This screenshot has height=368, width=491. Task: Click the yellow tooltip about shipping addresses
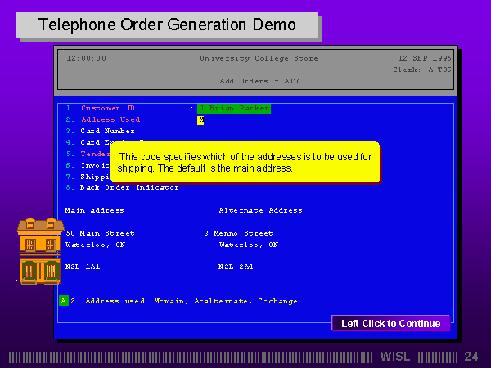(x=245, y=162)
